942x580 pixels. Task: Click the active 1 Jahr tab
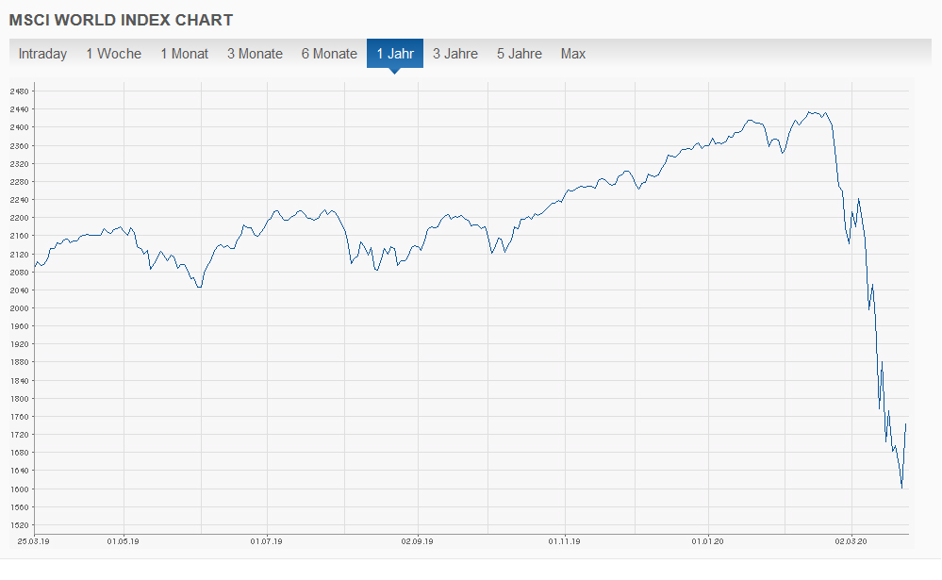(x=395, y=54)
